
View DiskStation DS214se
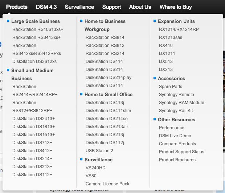pyautogui.click(x=107, y=119)
